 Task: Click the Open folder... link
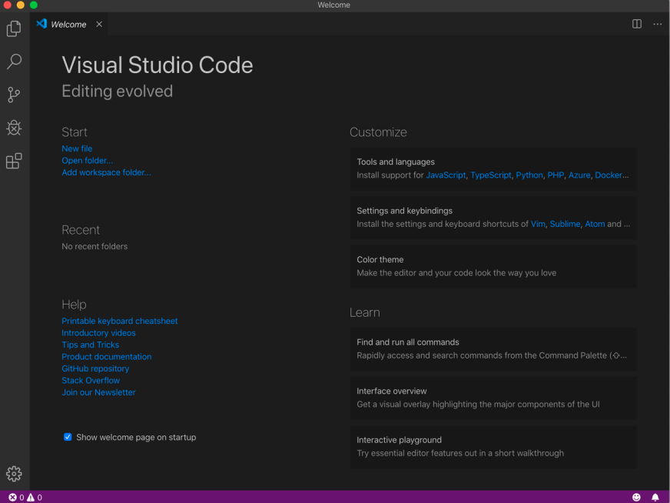click(x=87, y=161)
